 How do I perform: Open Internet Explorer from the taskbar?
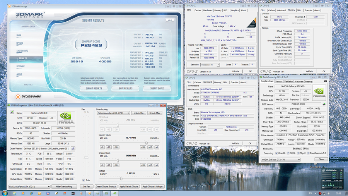point(31,193)
